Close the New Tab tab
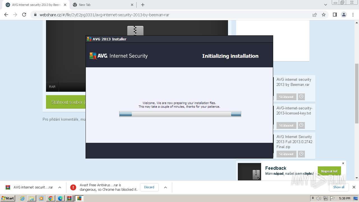The width and height of the screenshot is (359, 202). tap(132, 5)
